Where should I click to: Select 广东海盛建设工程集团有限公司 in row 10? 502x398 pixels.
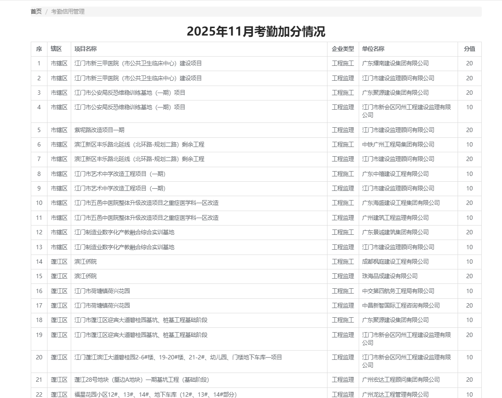click(x=400, y=203)
